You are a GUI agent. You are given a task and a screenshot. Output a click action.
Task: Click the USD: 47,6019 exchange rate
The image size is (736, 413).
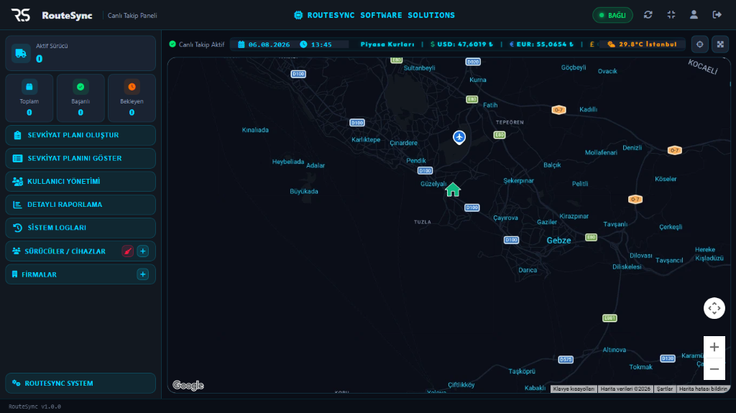click(x=462, y=44)
